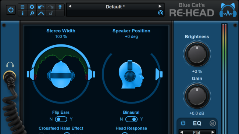Click the side-view head with headphones
Screen dimensions: 239x134
(131, 74)
